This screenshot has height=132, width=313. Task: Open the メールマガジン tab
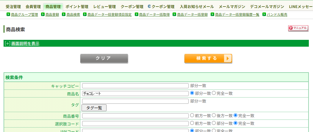tap(232, 7)
